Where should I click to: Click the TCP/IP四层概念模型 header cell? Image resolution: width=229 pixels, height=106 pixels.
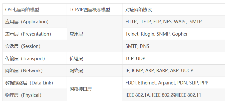95,10
